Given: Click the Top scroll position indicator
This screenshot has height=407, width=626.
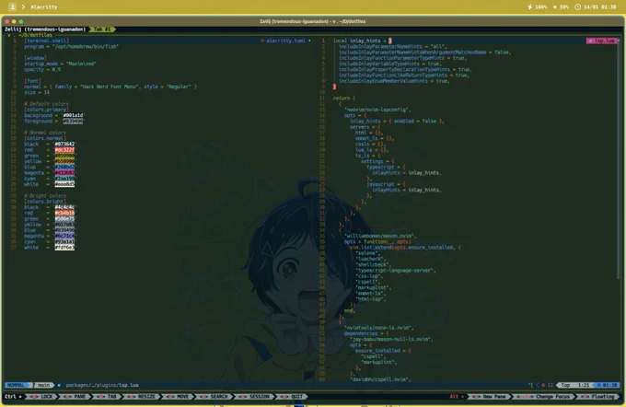Looking at the screenshot, I should tap(565, 385).
